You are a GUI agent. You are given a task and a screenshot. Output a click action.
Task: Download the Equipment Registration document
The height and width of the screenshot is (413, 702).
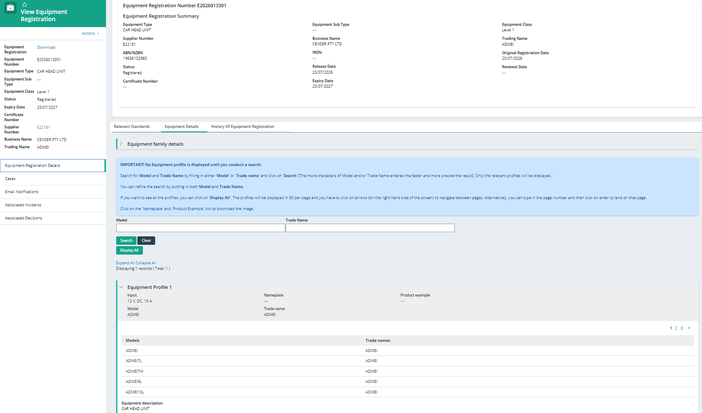[46, 47]
